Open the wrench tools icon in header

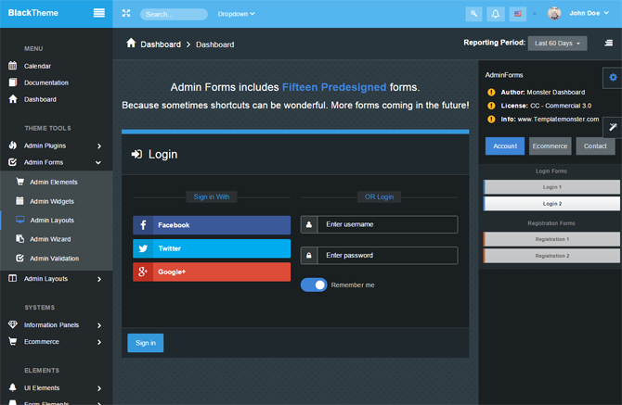click(x=473, y=14)
